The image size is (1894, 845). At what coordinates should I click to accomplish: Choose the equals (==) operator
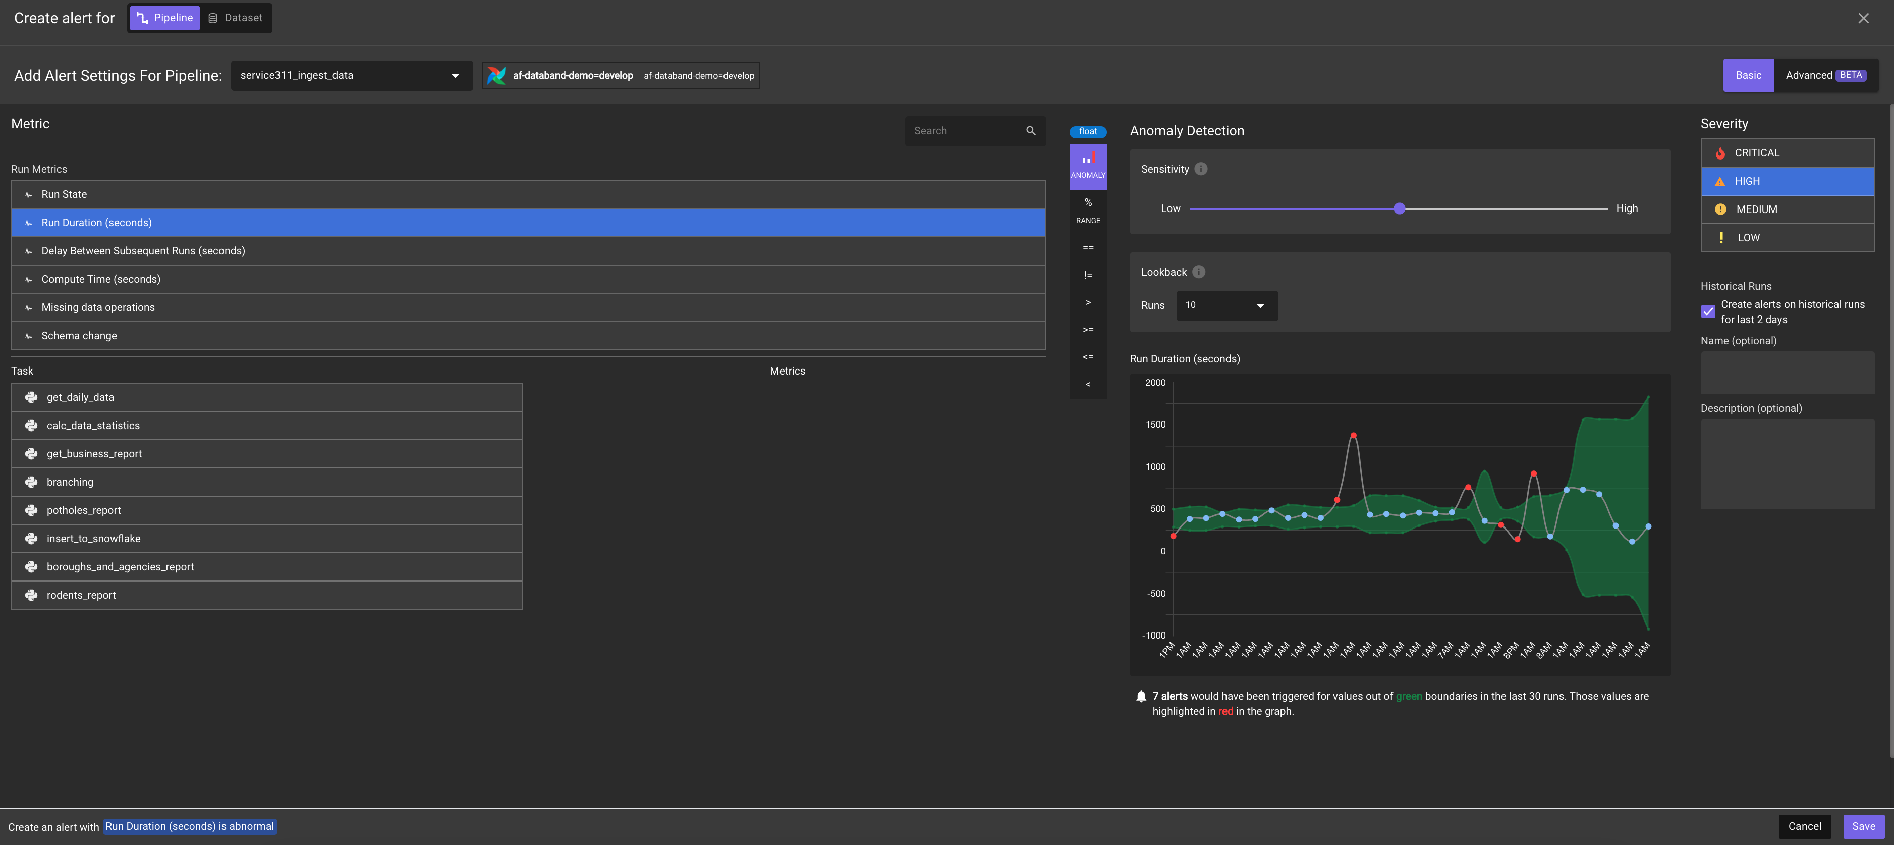pyautogui.click(x=1087, y=248)
